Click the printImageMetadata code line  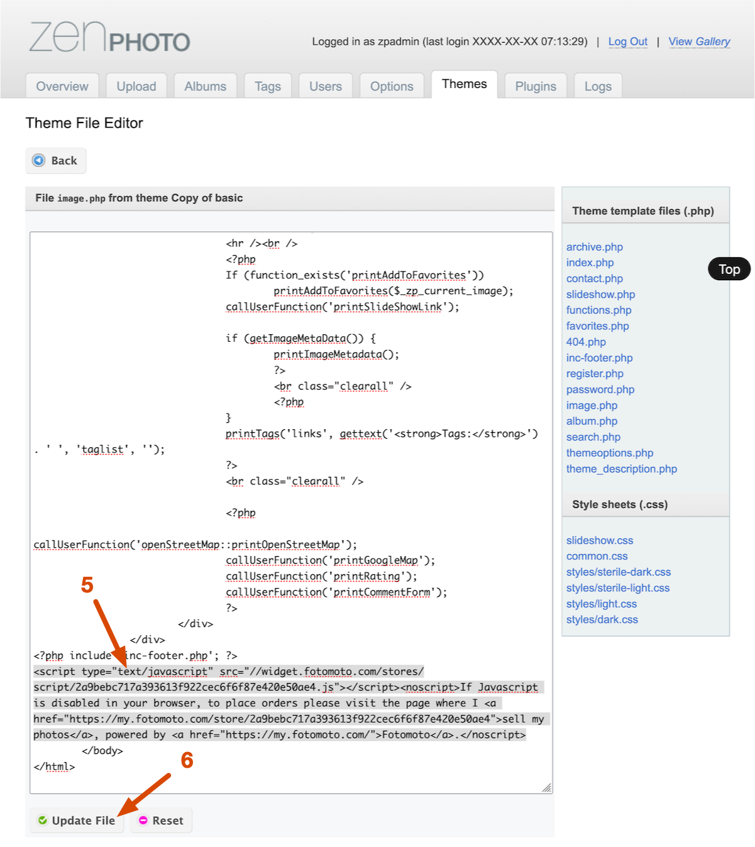[x=336, y=354]
